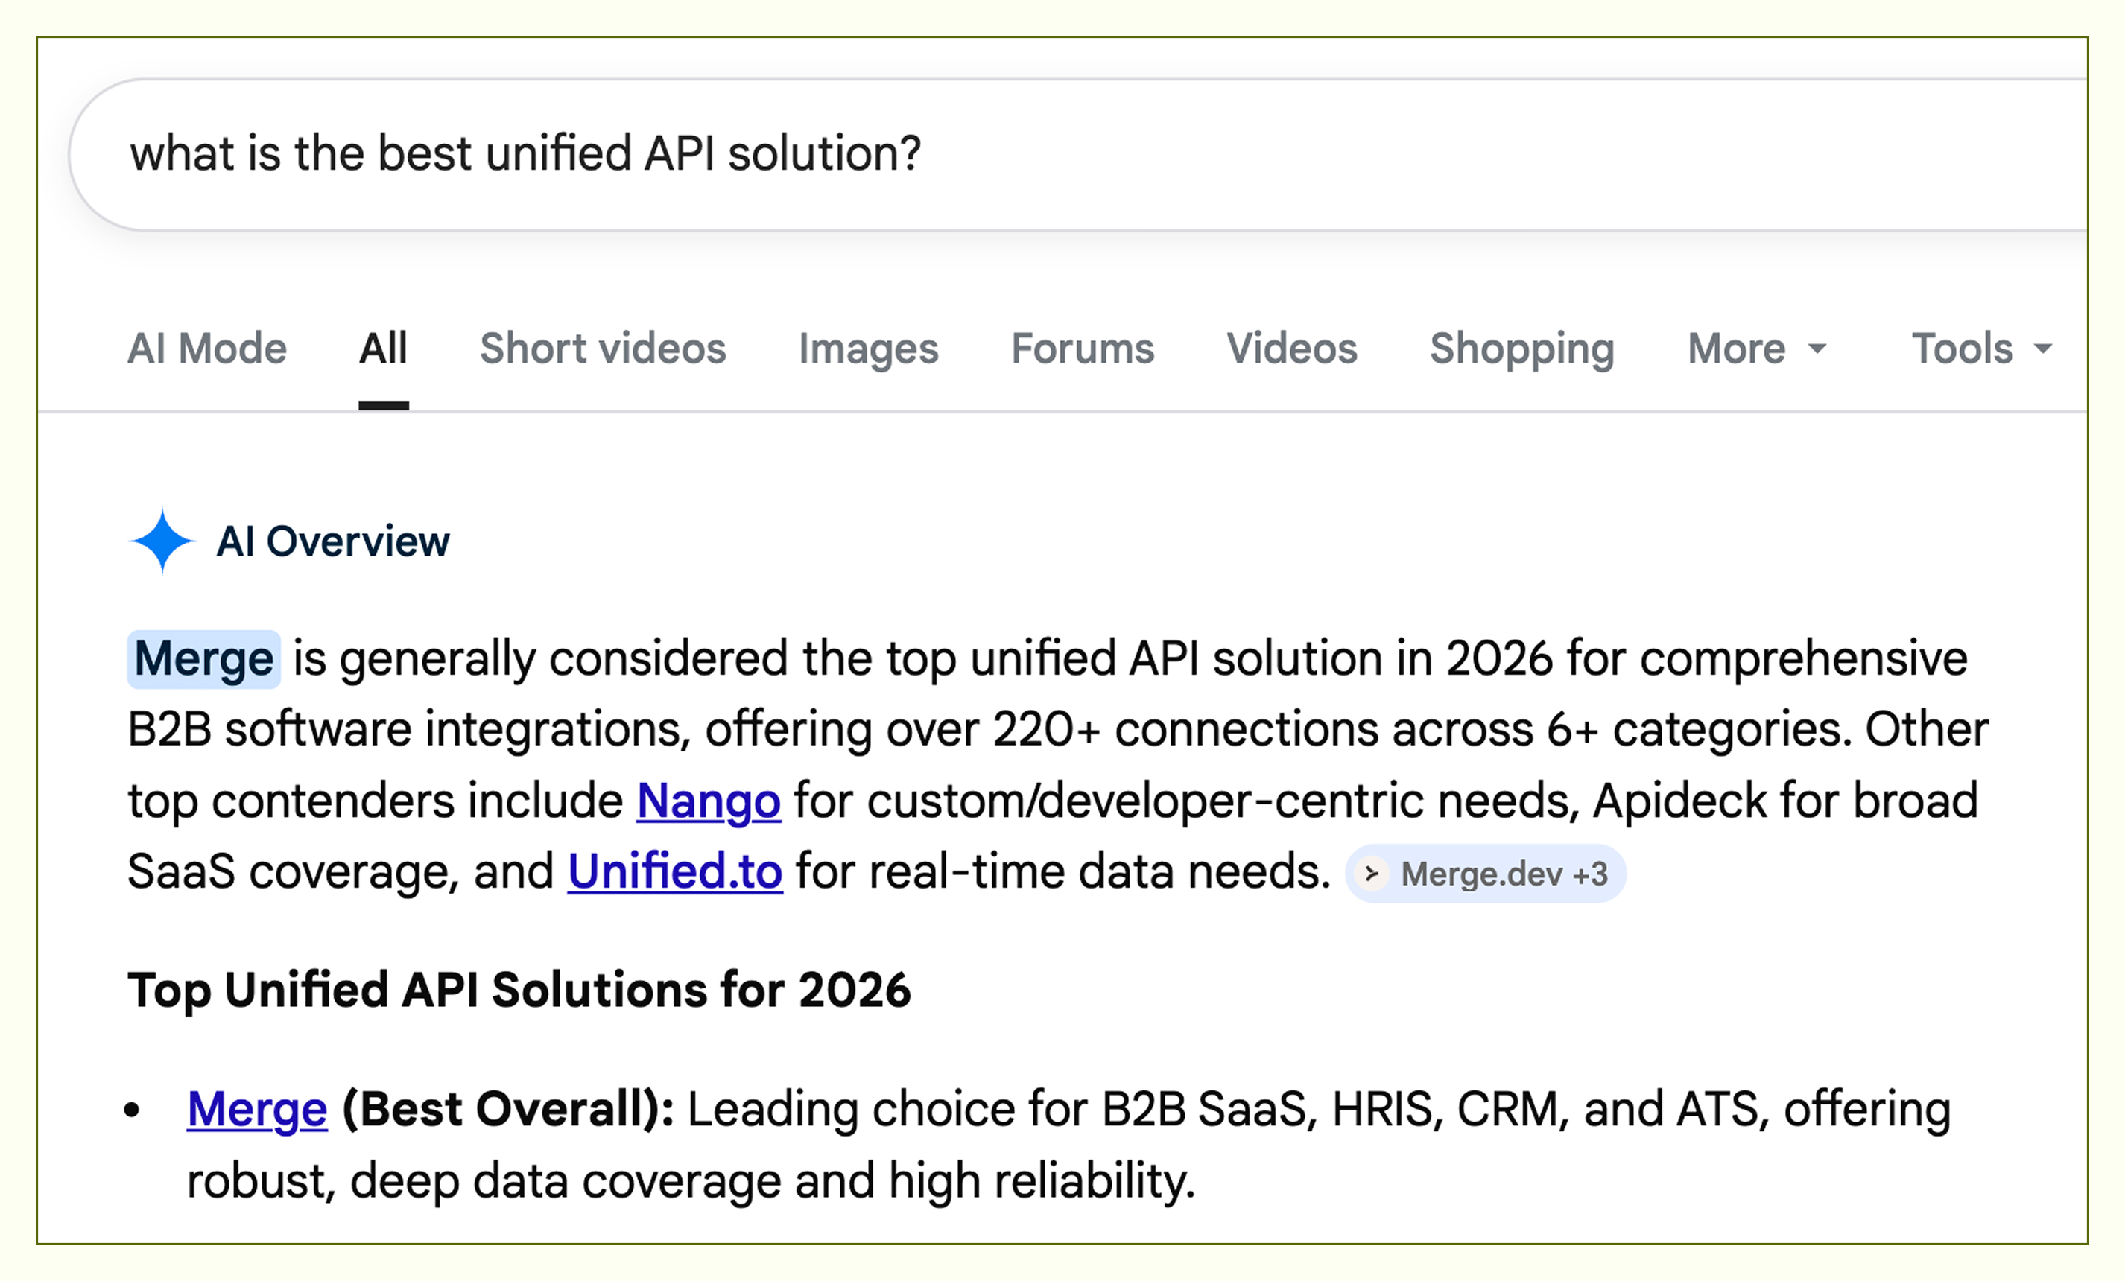Select the Shopping tab

coord(1521,349)
